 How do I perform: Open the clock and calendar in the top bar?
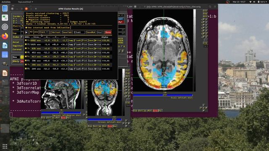coord(239,2)
